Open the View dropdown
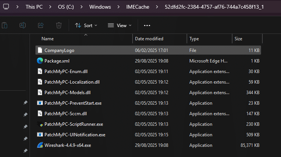281x157 pixels. click(120, 25)
